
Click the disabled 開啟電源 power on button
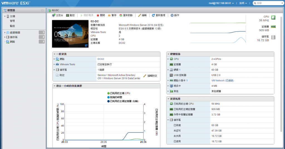click(87, 15)
